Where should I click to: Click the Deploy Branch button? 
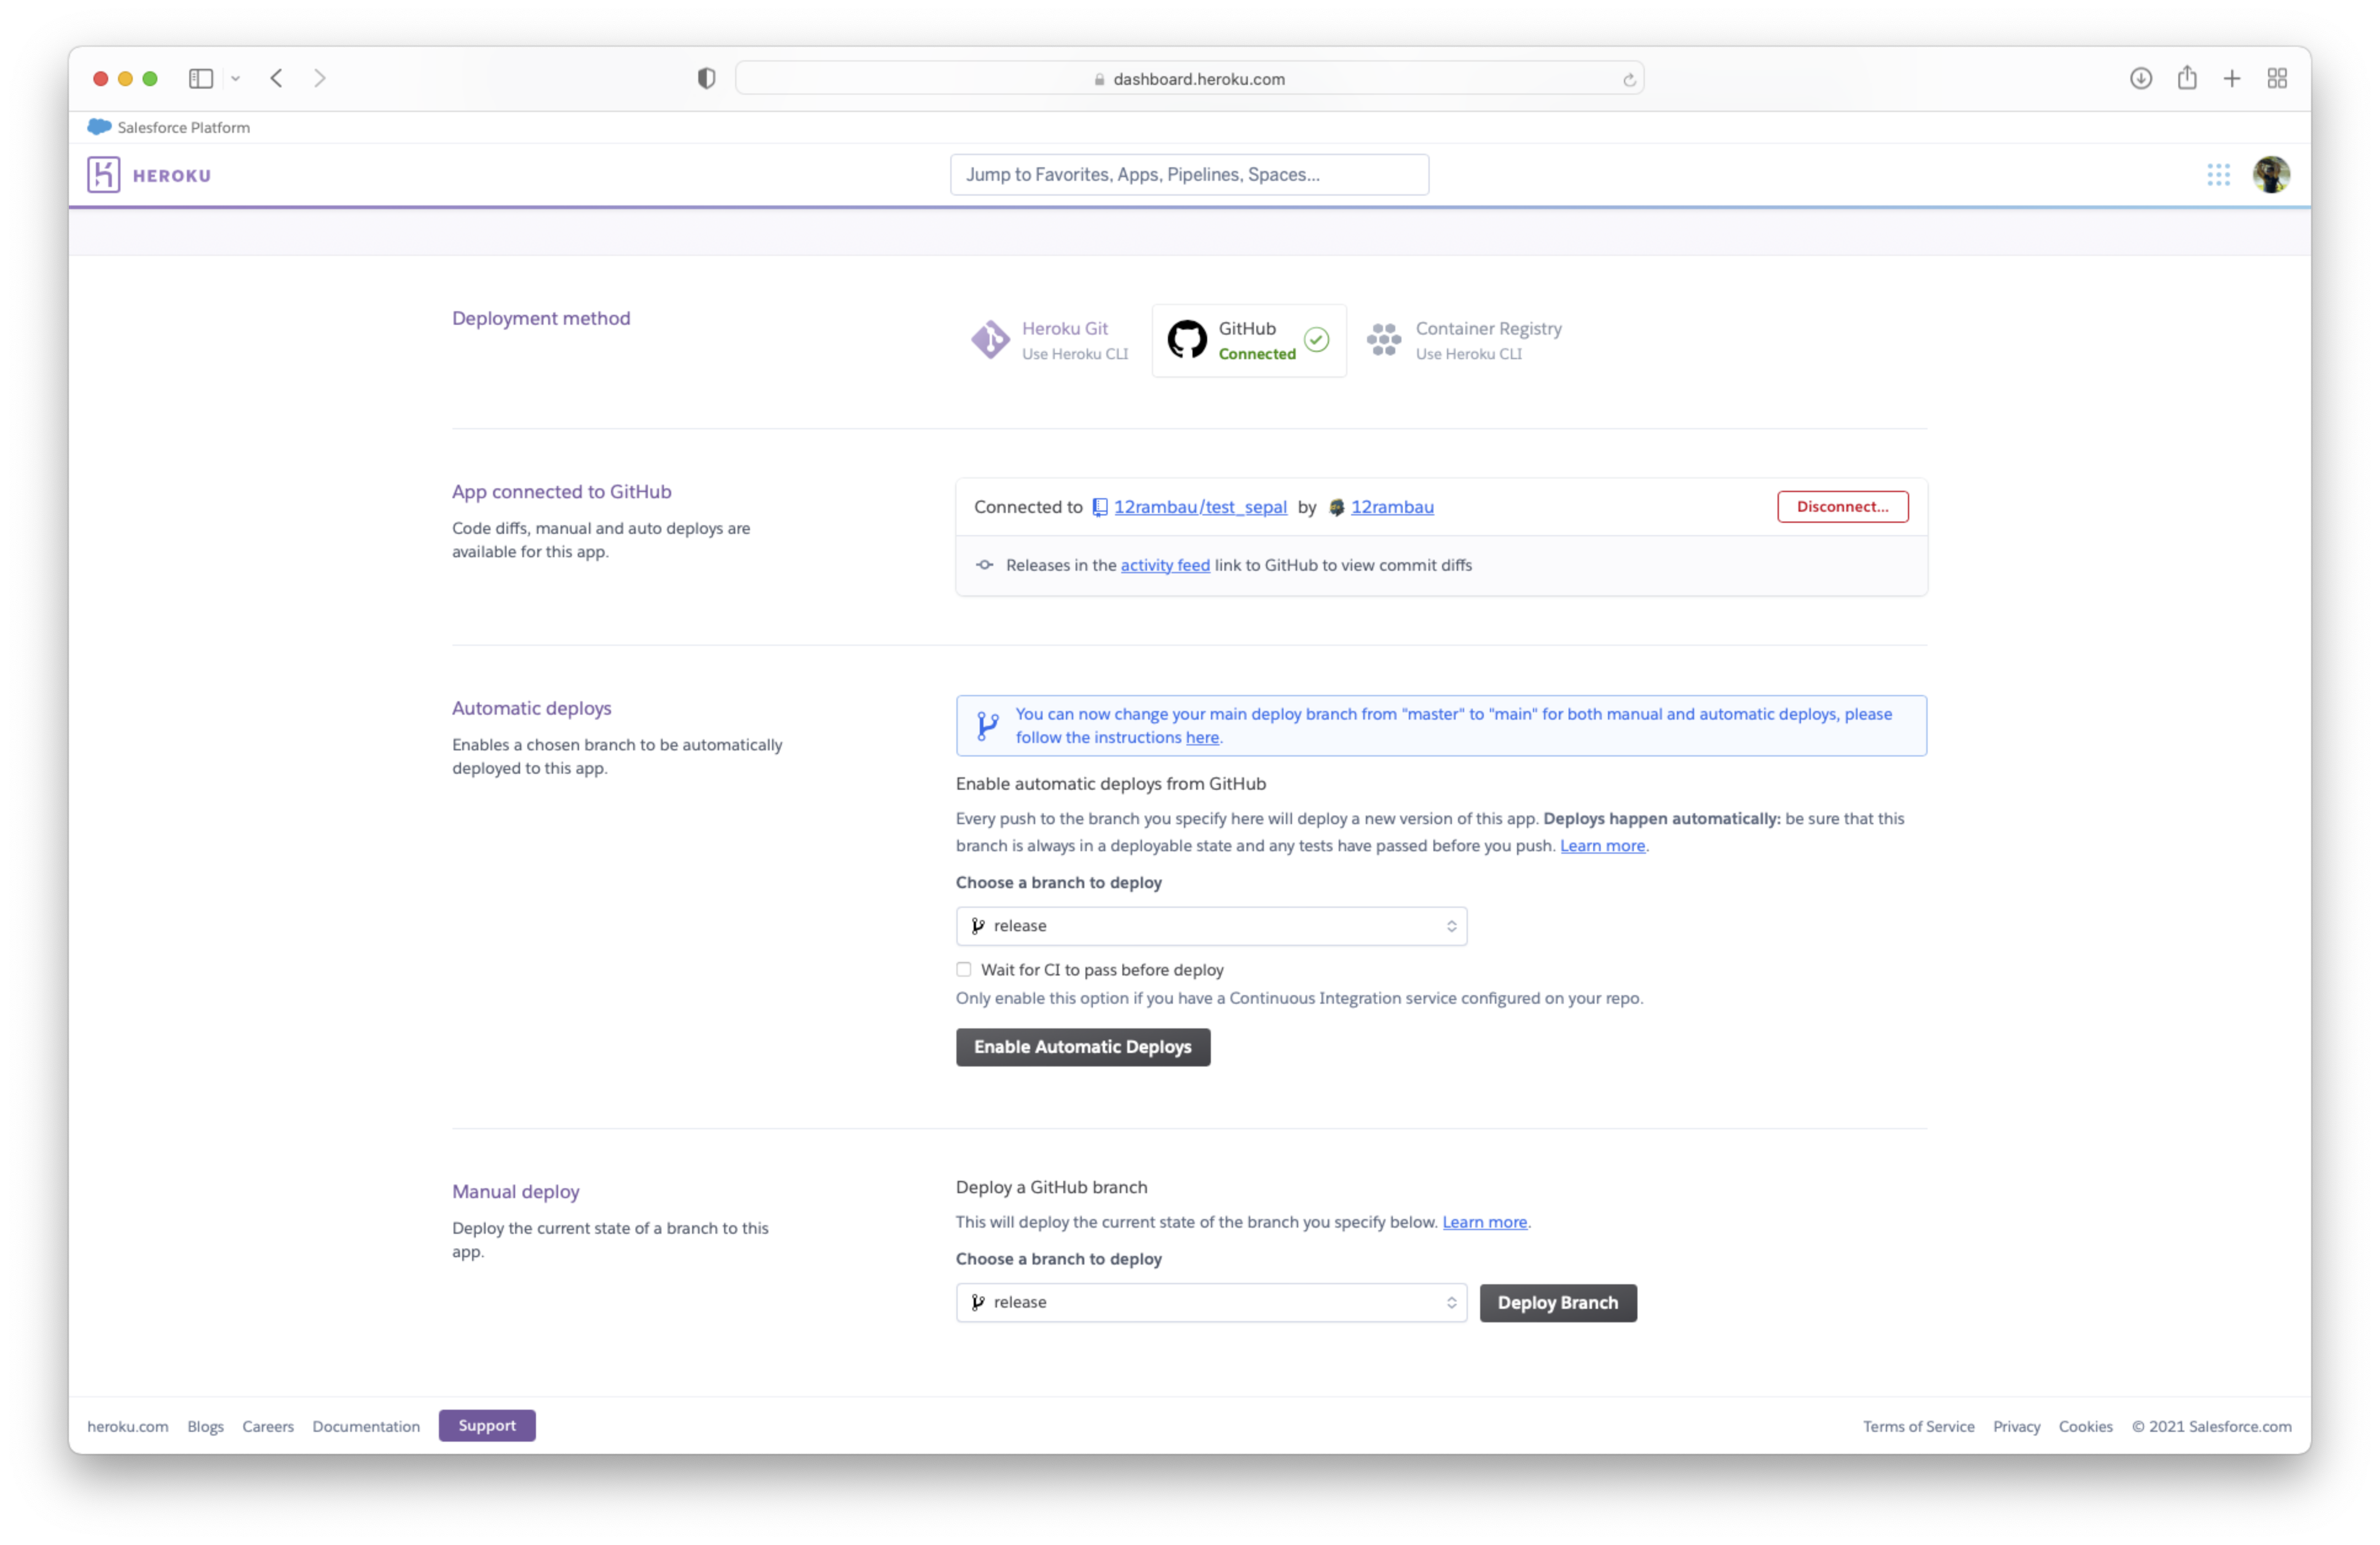(x=1557, y=1303)
